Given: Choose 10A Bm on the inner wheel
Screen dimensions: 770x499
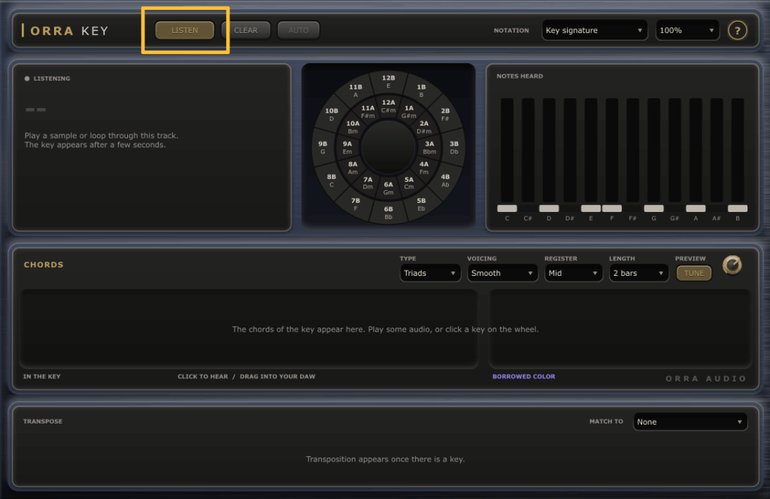Looking at the screenshot, I should click(353, 126).
